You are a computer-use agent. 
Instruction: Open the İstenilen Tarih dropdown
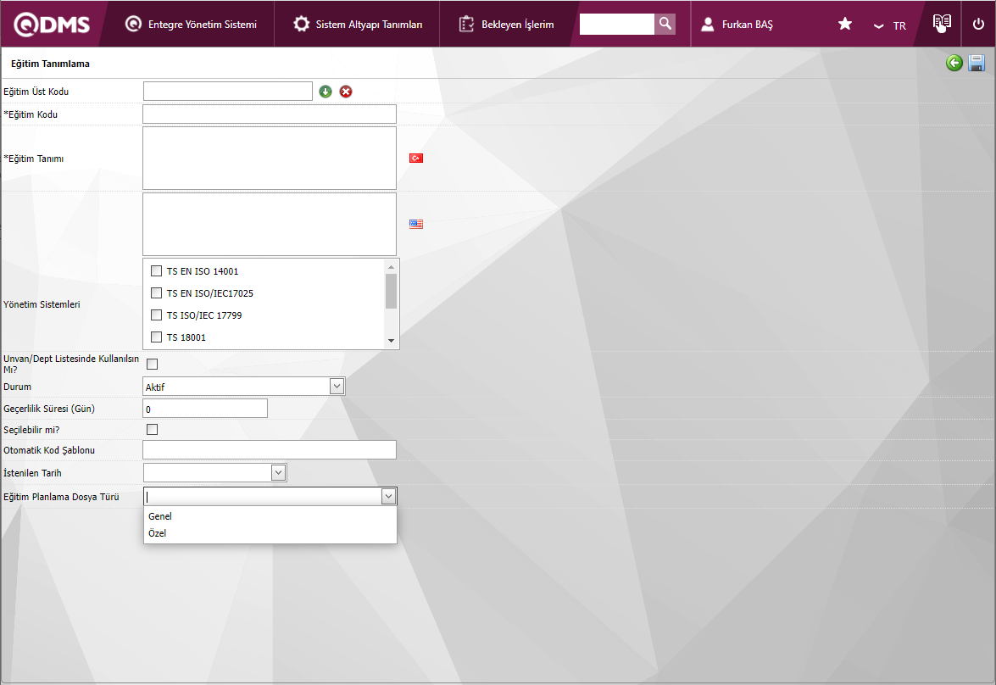click(214, 472)
